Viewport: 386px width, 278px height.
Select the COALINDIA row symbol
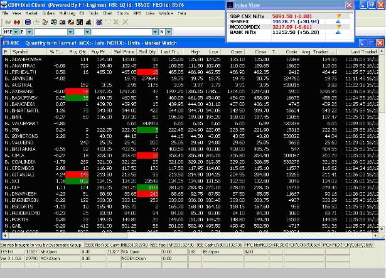pyautogui.click(x=23, y=162)
